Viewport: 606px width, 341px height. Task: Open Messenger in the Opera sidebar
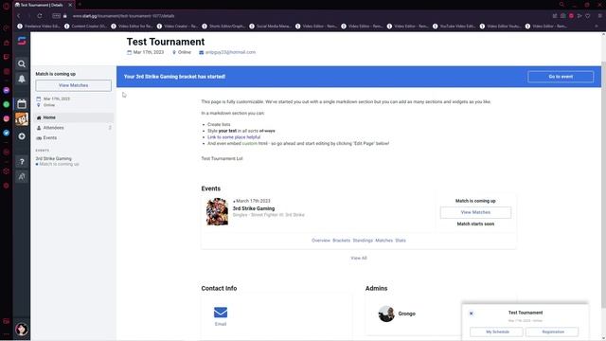(7, 90)
